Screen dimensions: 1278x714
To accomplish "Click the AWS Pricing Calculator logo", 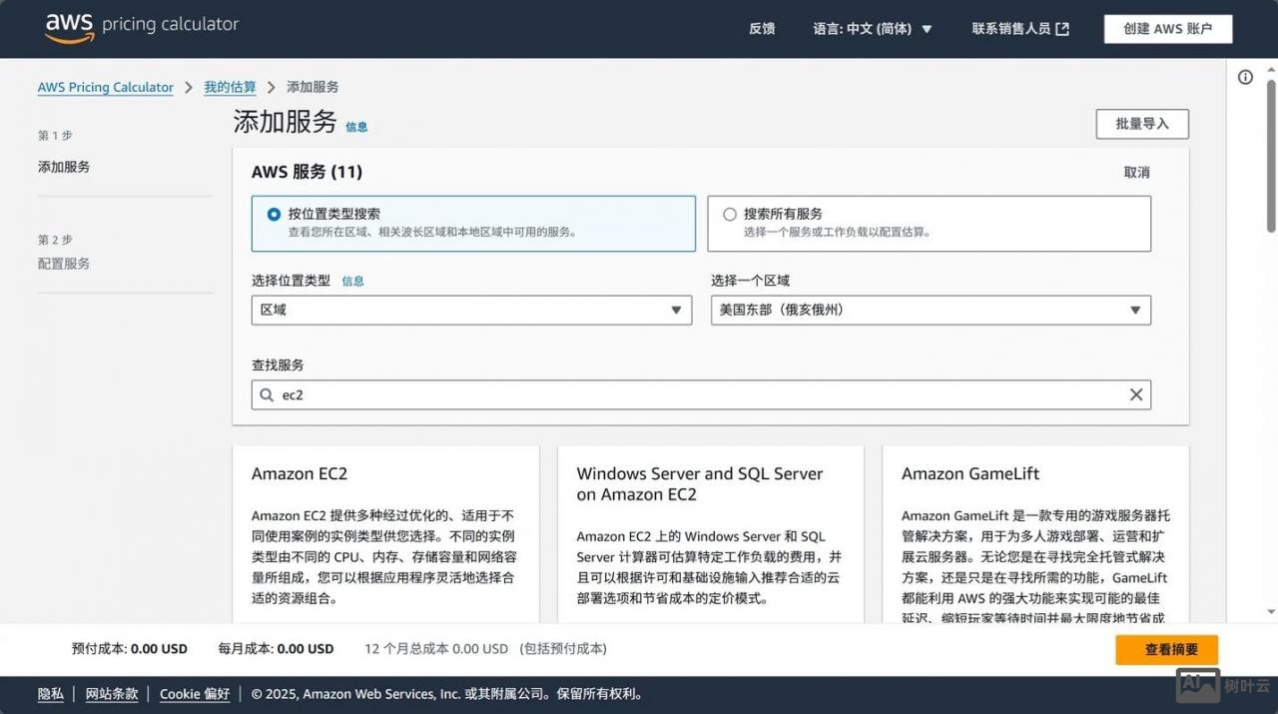I will coord(140,28).
